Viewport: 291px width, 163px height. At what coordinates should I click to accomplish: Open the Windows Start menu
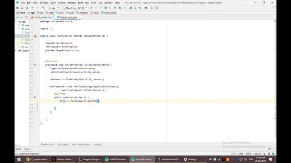point(19,159)
